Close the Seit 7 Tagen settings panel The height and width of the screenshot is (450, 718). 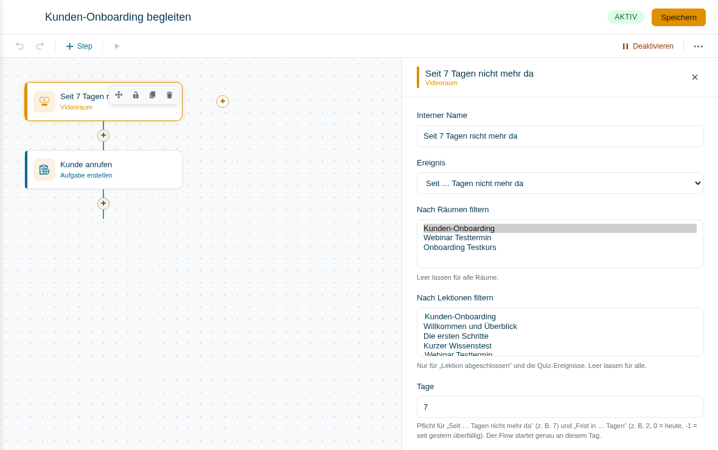click(x=695, y=77)
